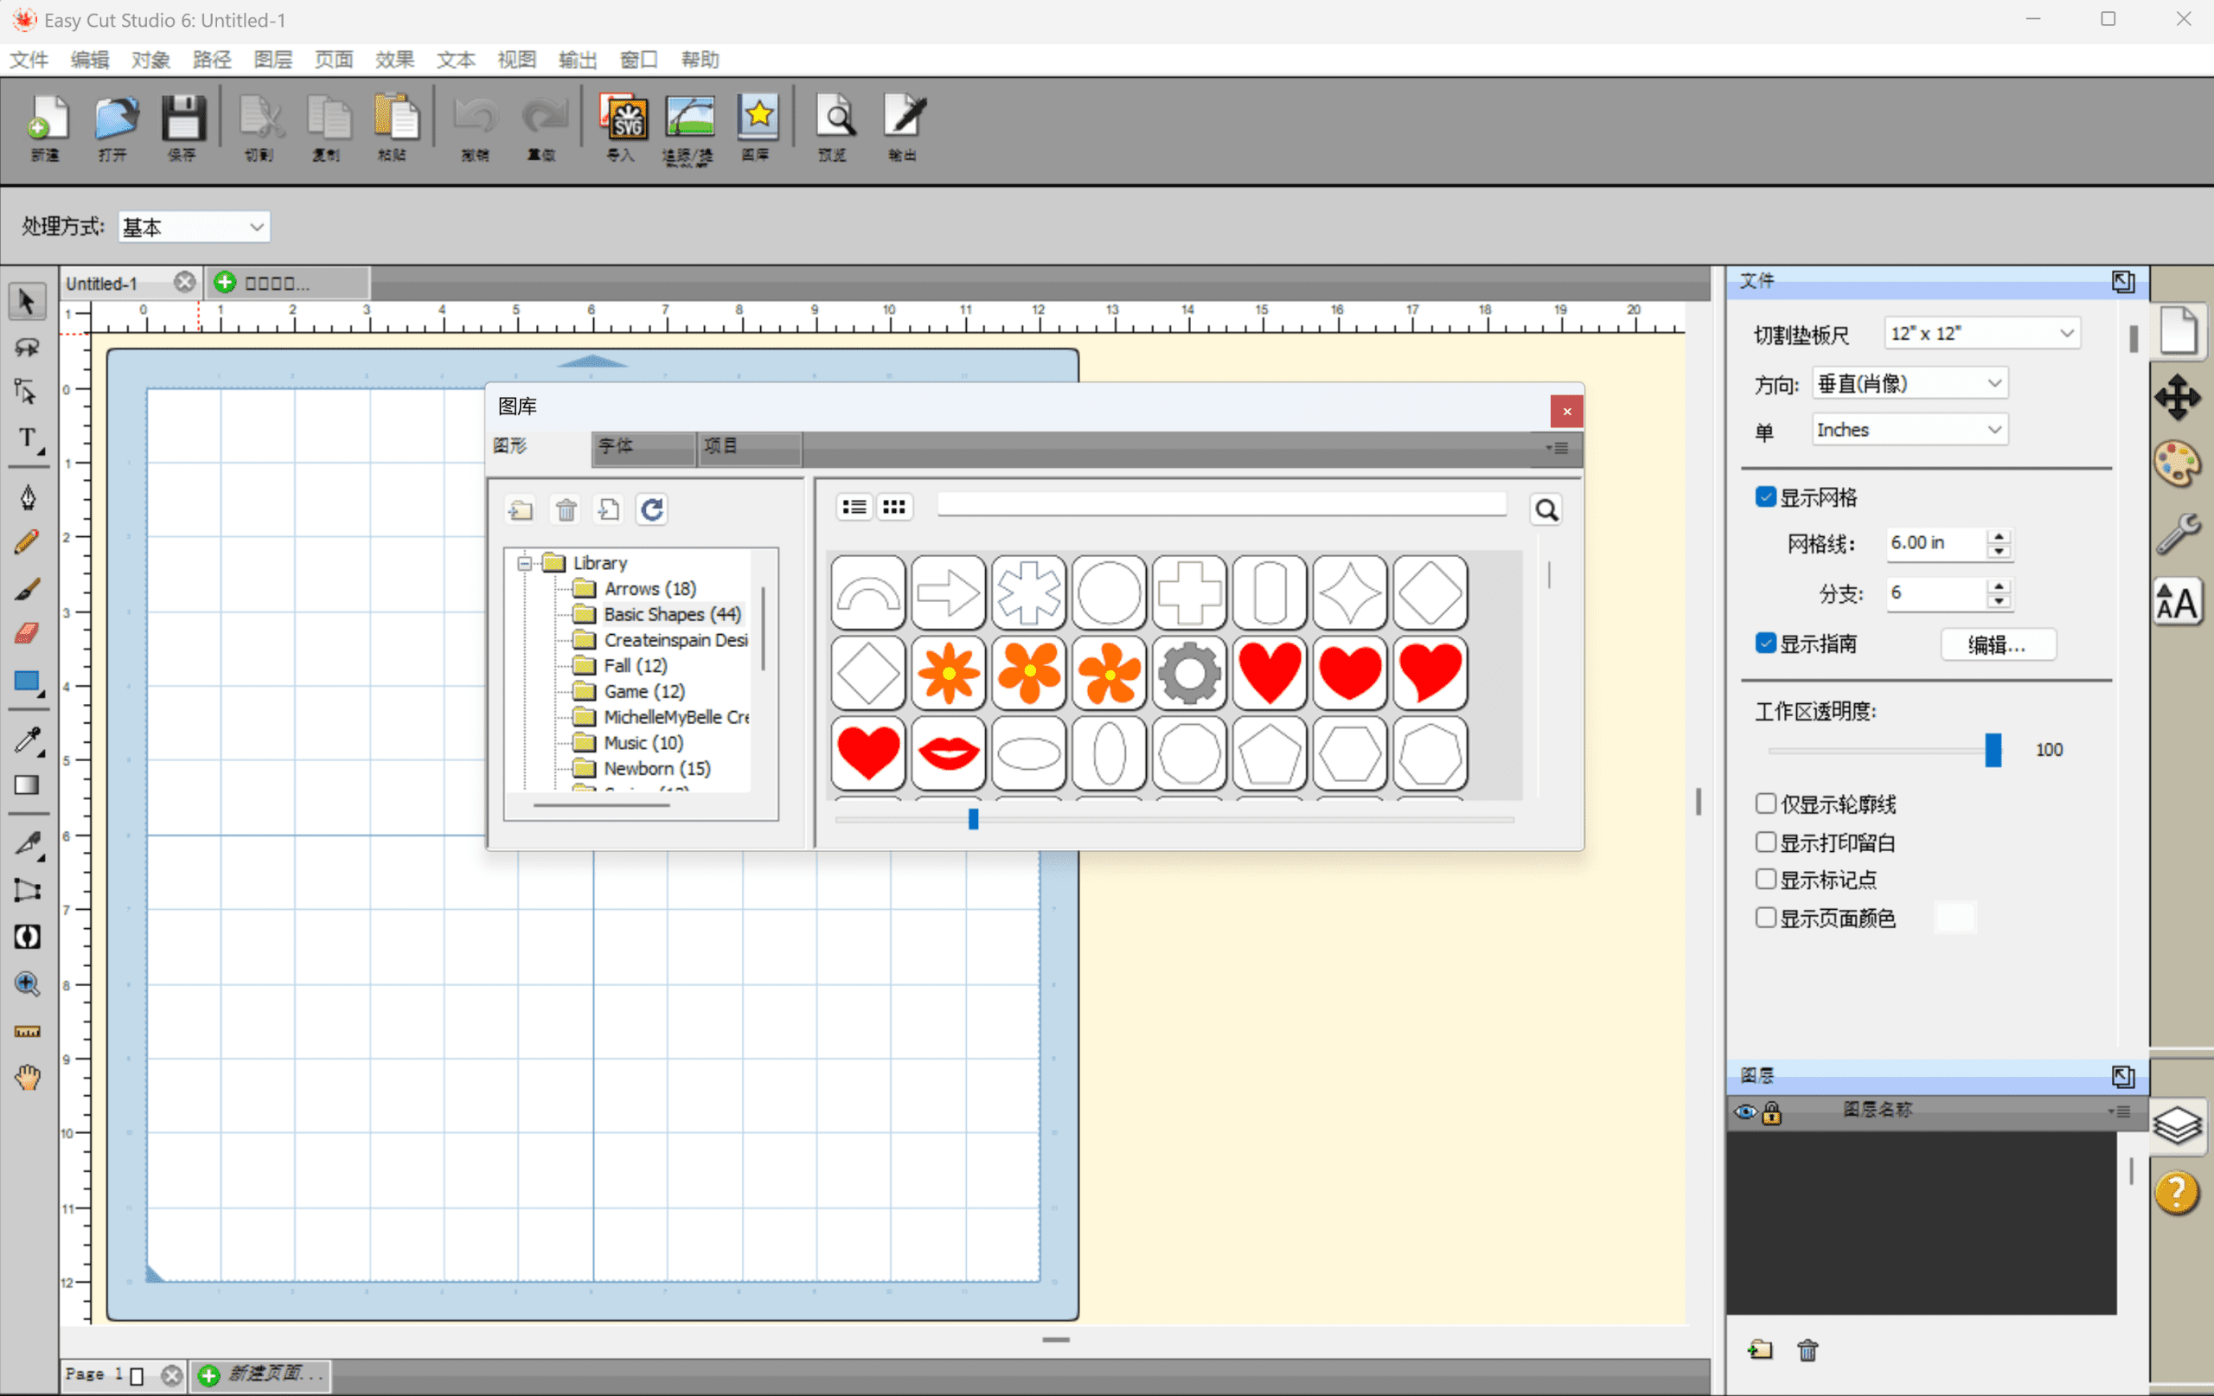Open the library dialog tab options menu
This screenshot has width=2214, height=1396.
click(1557, 448)
